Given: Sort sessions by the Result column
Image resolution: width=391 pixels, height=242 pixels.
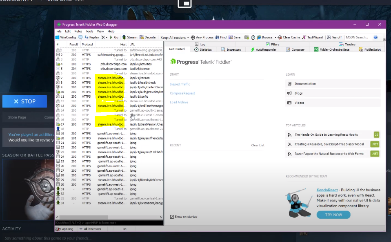Looking at the screenshot, I should (x=73, y=44).
